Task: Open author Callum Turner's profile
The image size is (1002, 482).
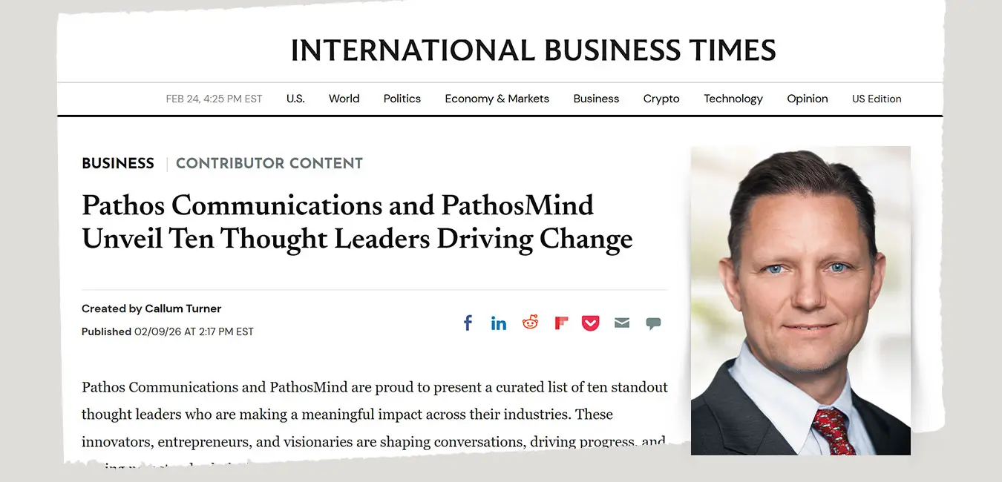Action: tap(183, 308)
